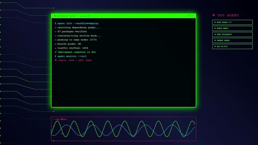Click the live traffic waveform chart
This screenshot has height=145, width=258.
[124, 129]
